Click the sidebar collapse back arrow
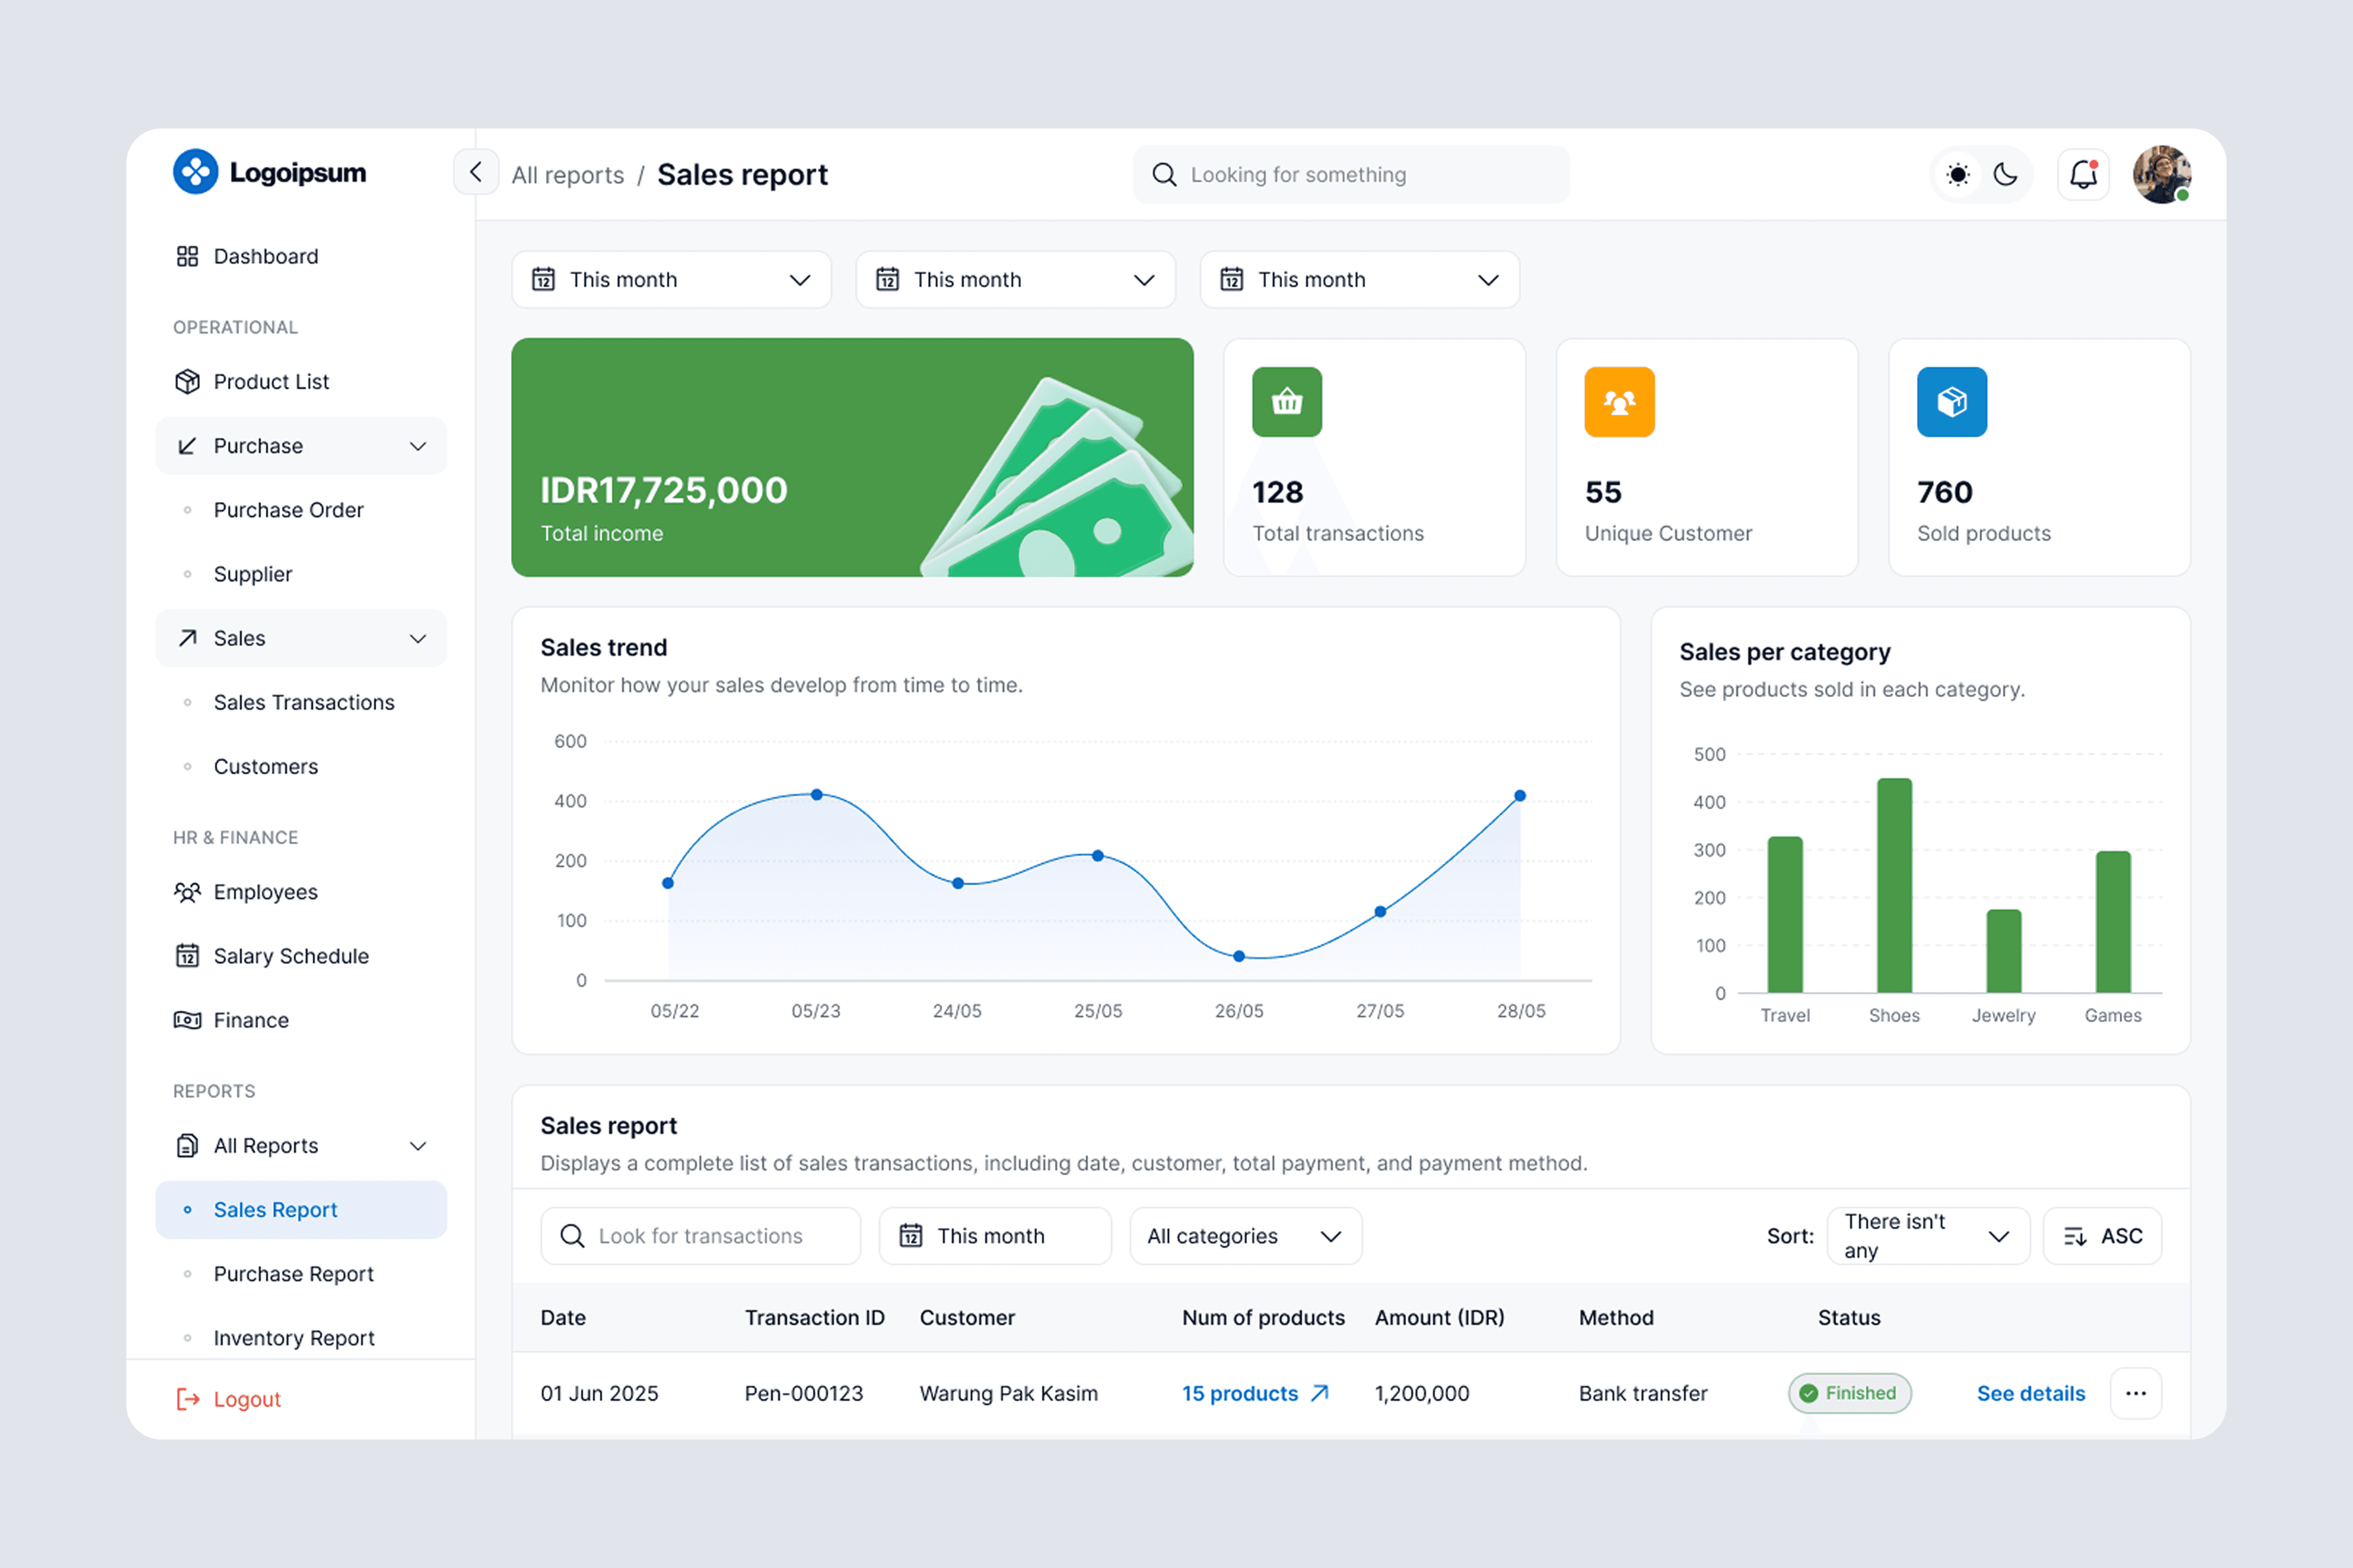The width and height of the screenshot is (2353, 1568). [x=476, y=173]
